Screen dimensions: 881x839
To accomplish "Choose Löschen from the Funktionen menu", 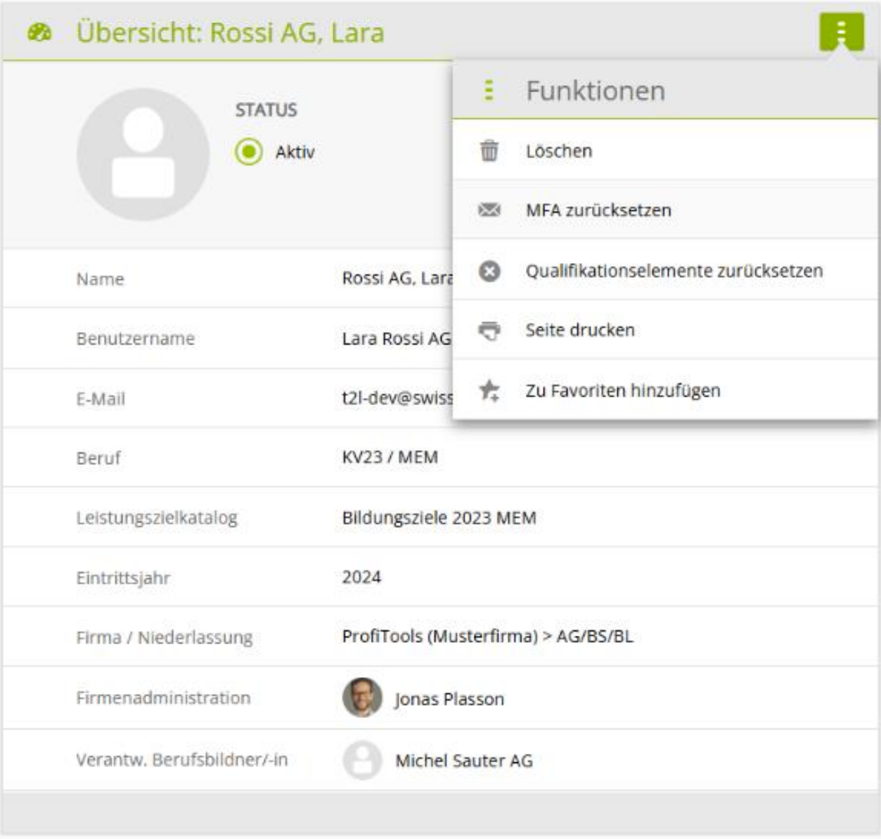I will [x=559, y=151].
